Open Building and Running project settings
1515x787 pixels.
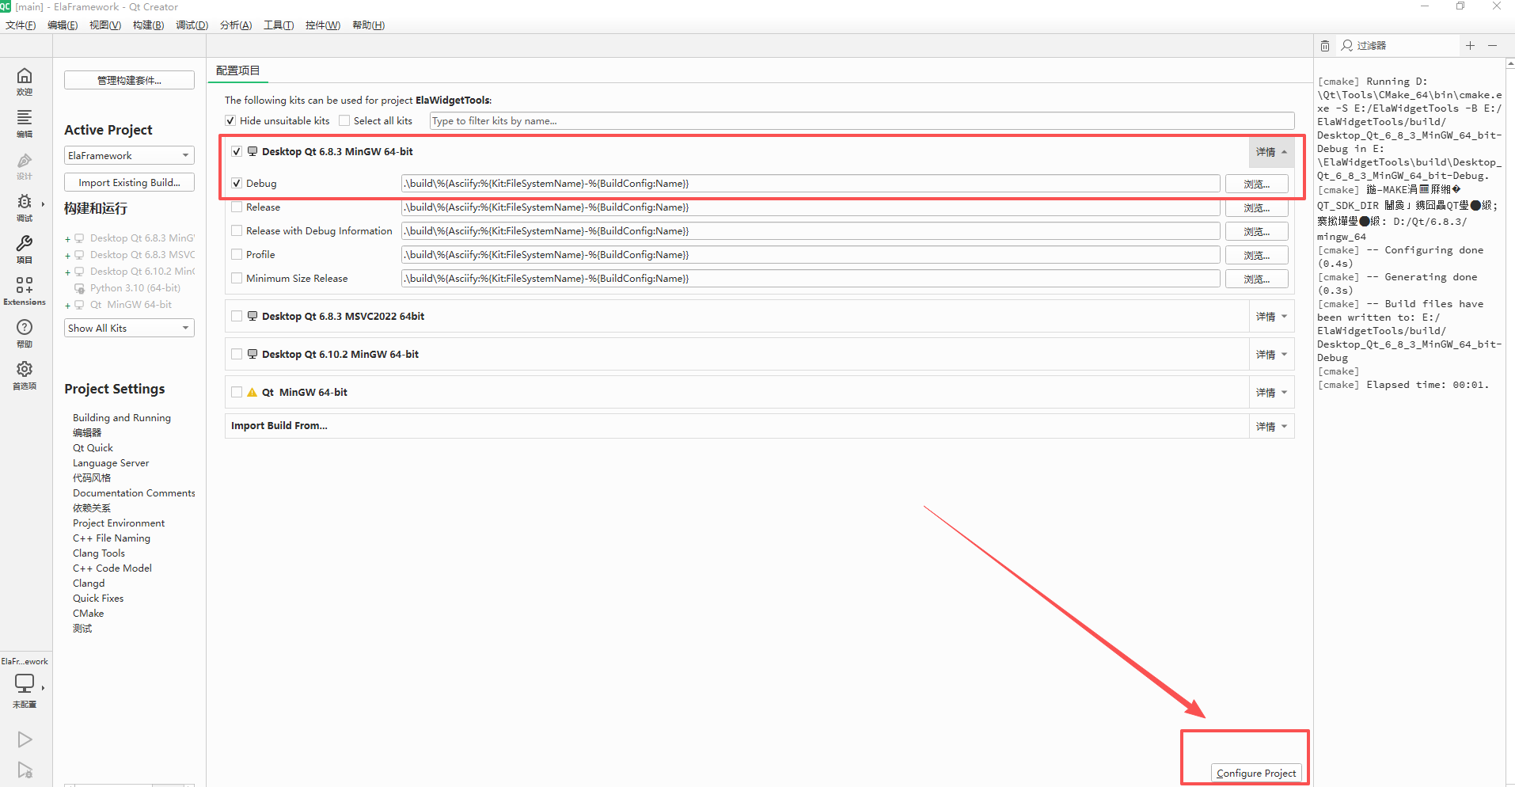pyautogui.click(x=122, y=417)
